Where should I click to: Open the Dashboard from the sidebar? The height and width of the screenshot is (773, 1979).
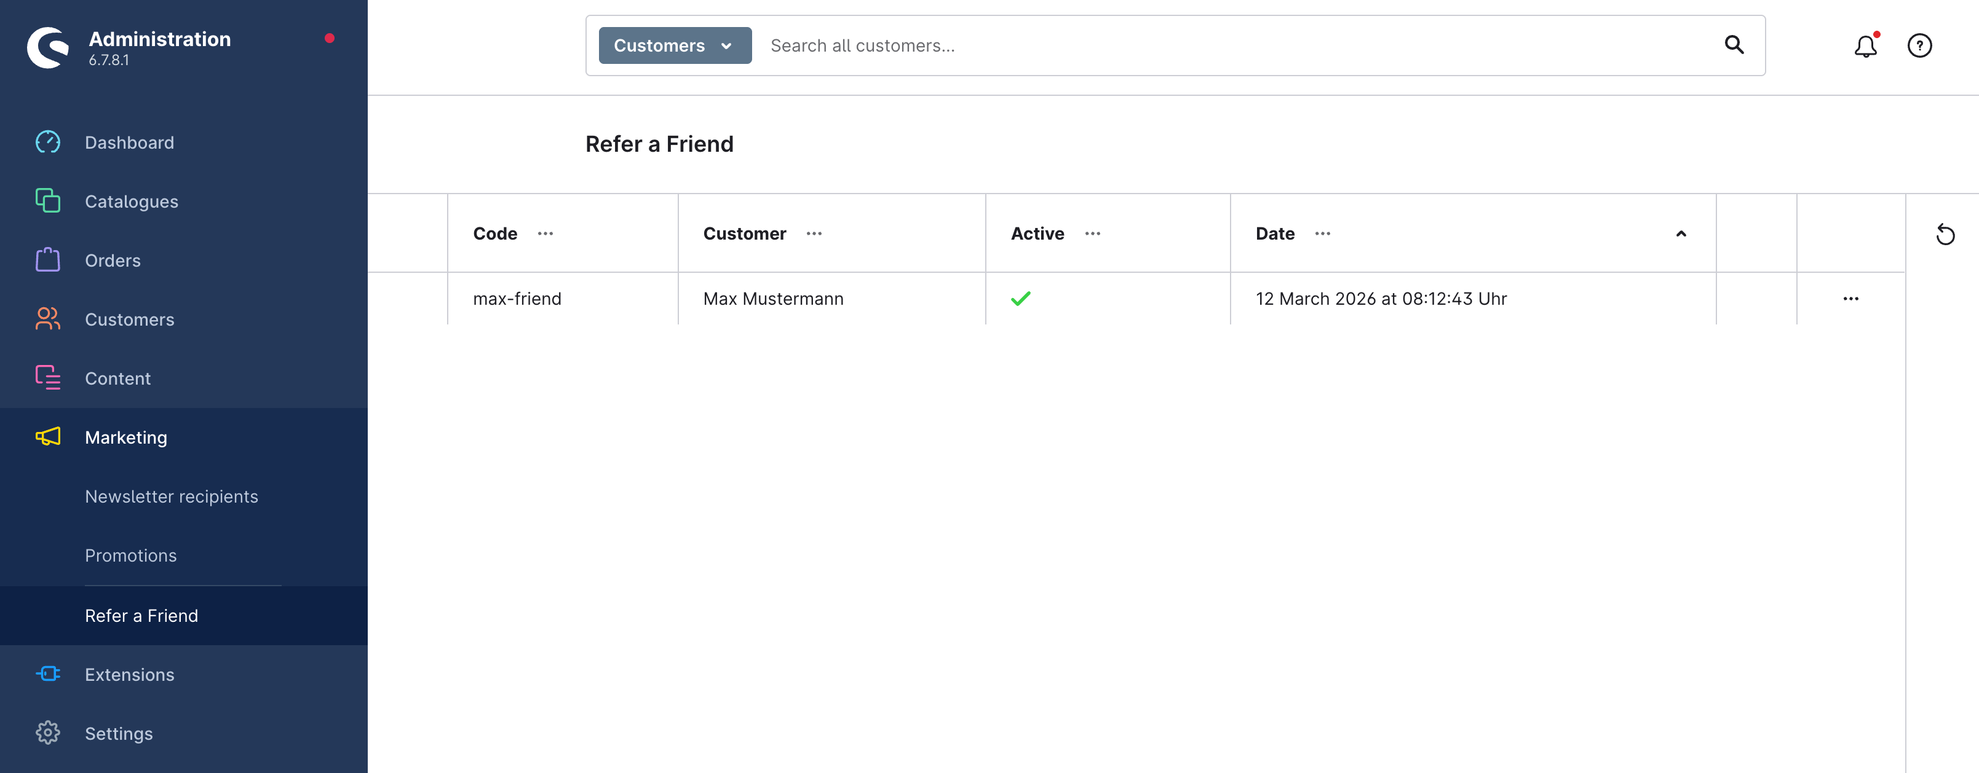click(129, 143)
